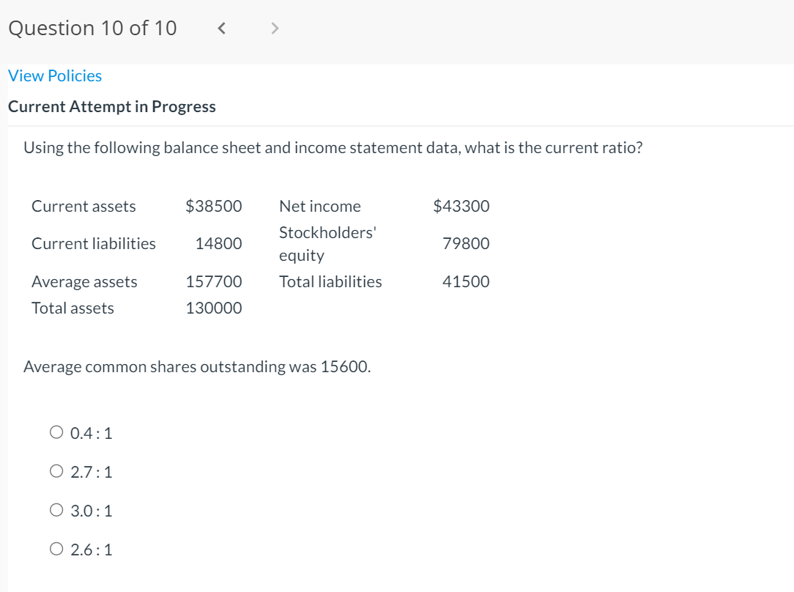Image resolution: width=794 pixels, height=592 pixels.
Task: Open the View Policies link
Action: click(x=54, y=75)
